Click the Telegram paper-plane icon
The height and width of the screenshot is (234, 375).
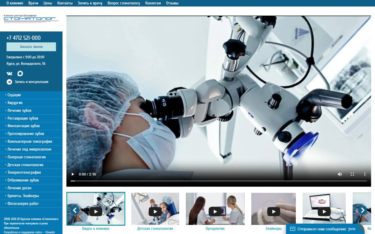coord(9,82)
